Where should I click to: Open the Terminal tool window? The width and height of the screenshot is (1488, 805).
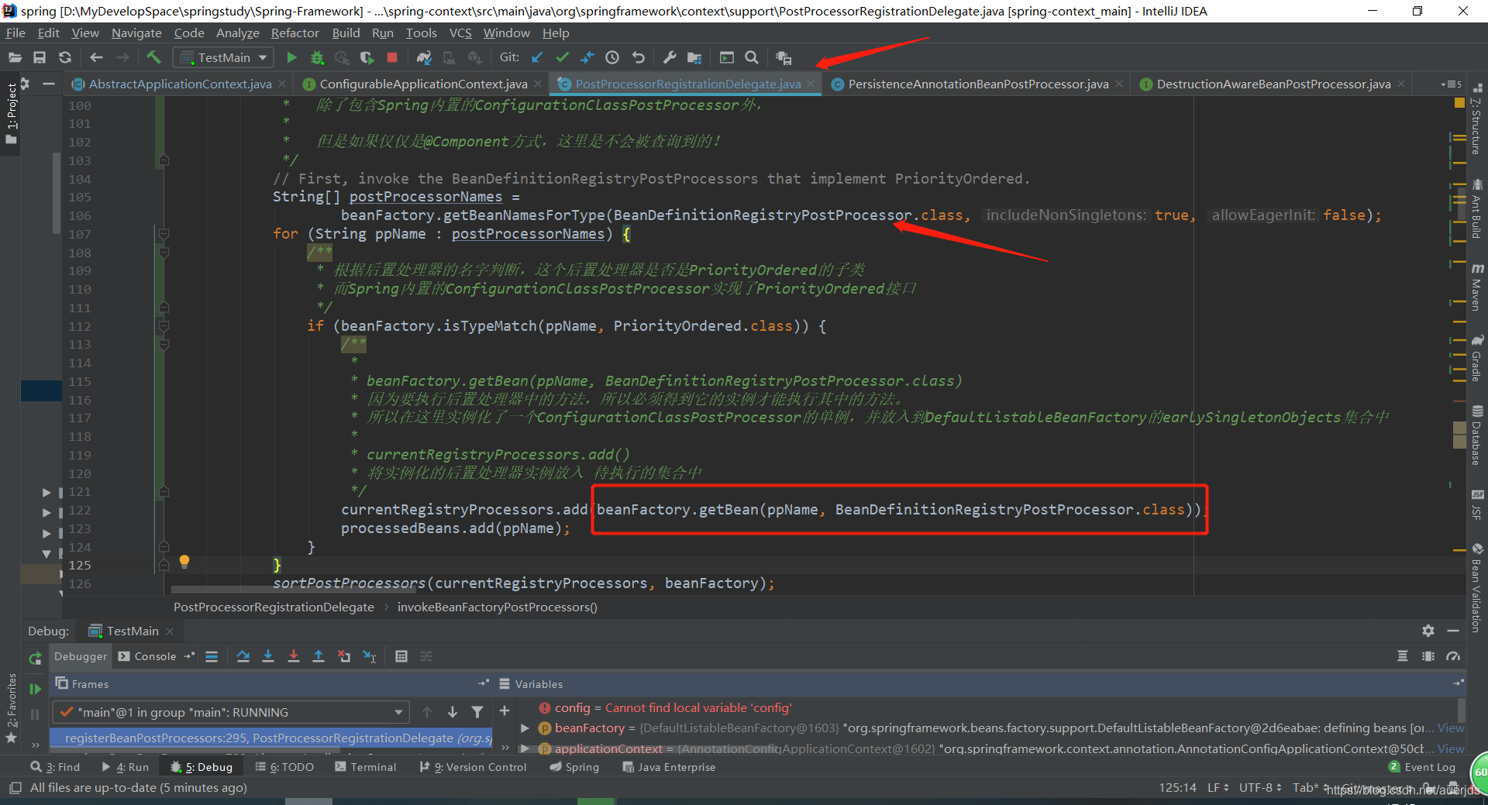(365, 767)
